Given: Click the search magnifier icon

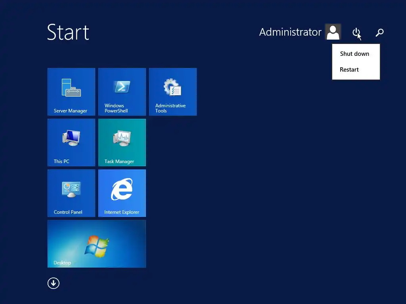Looking at the screenshot, I should click(x=379, y=32).
